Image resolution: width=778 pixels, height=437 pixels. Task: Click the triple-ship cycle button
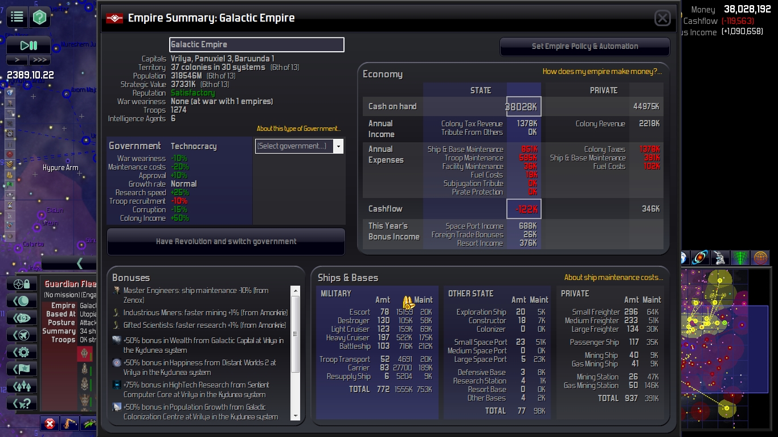point(22,386)
